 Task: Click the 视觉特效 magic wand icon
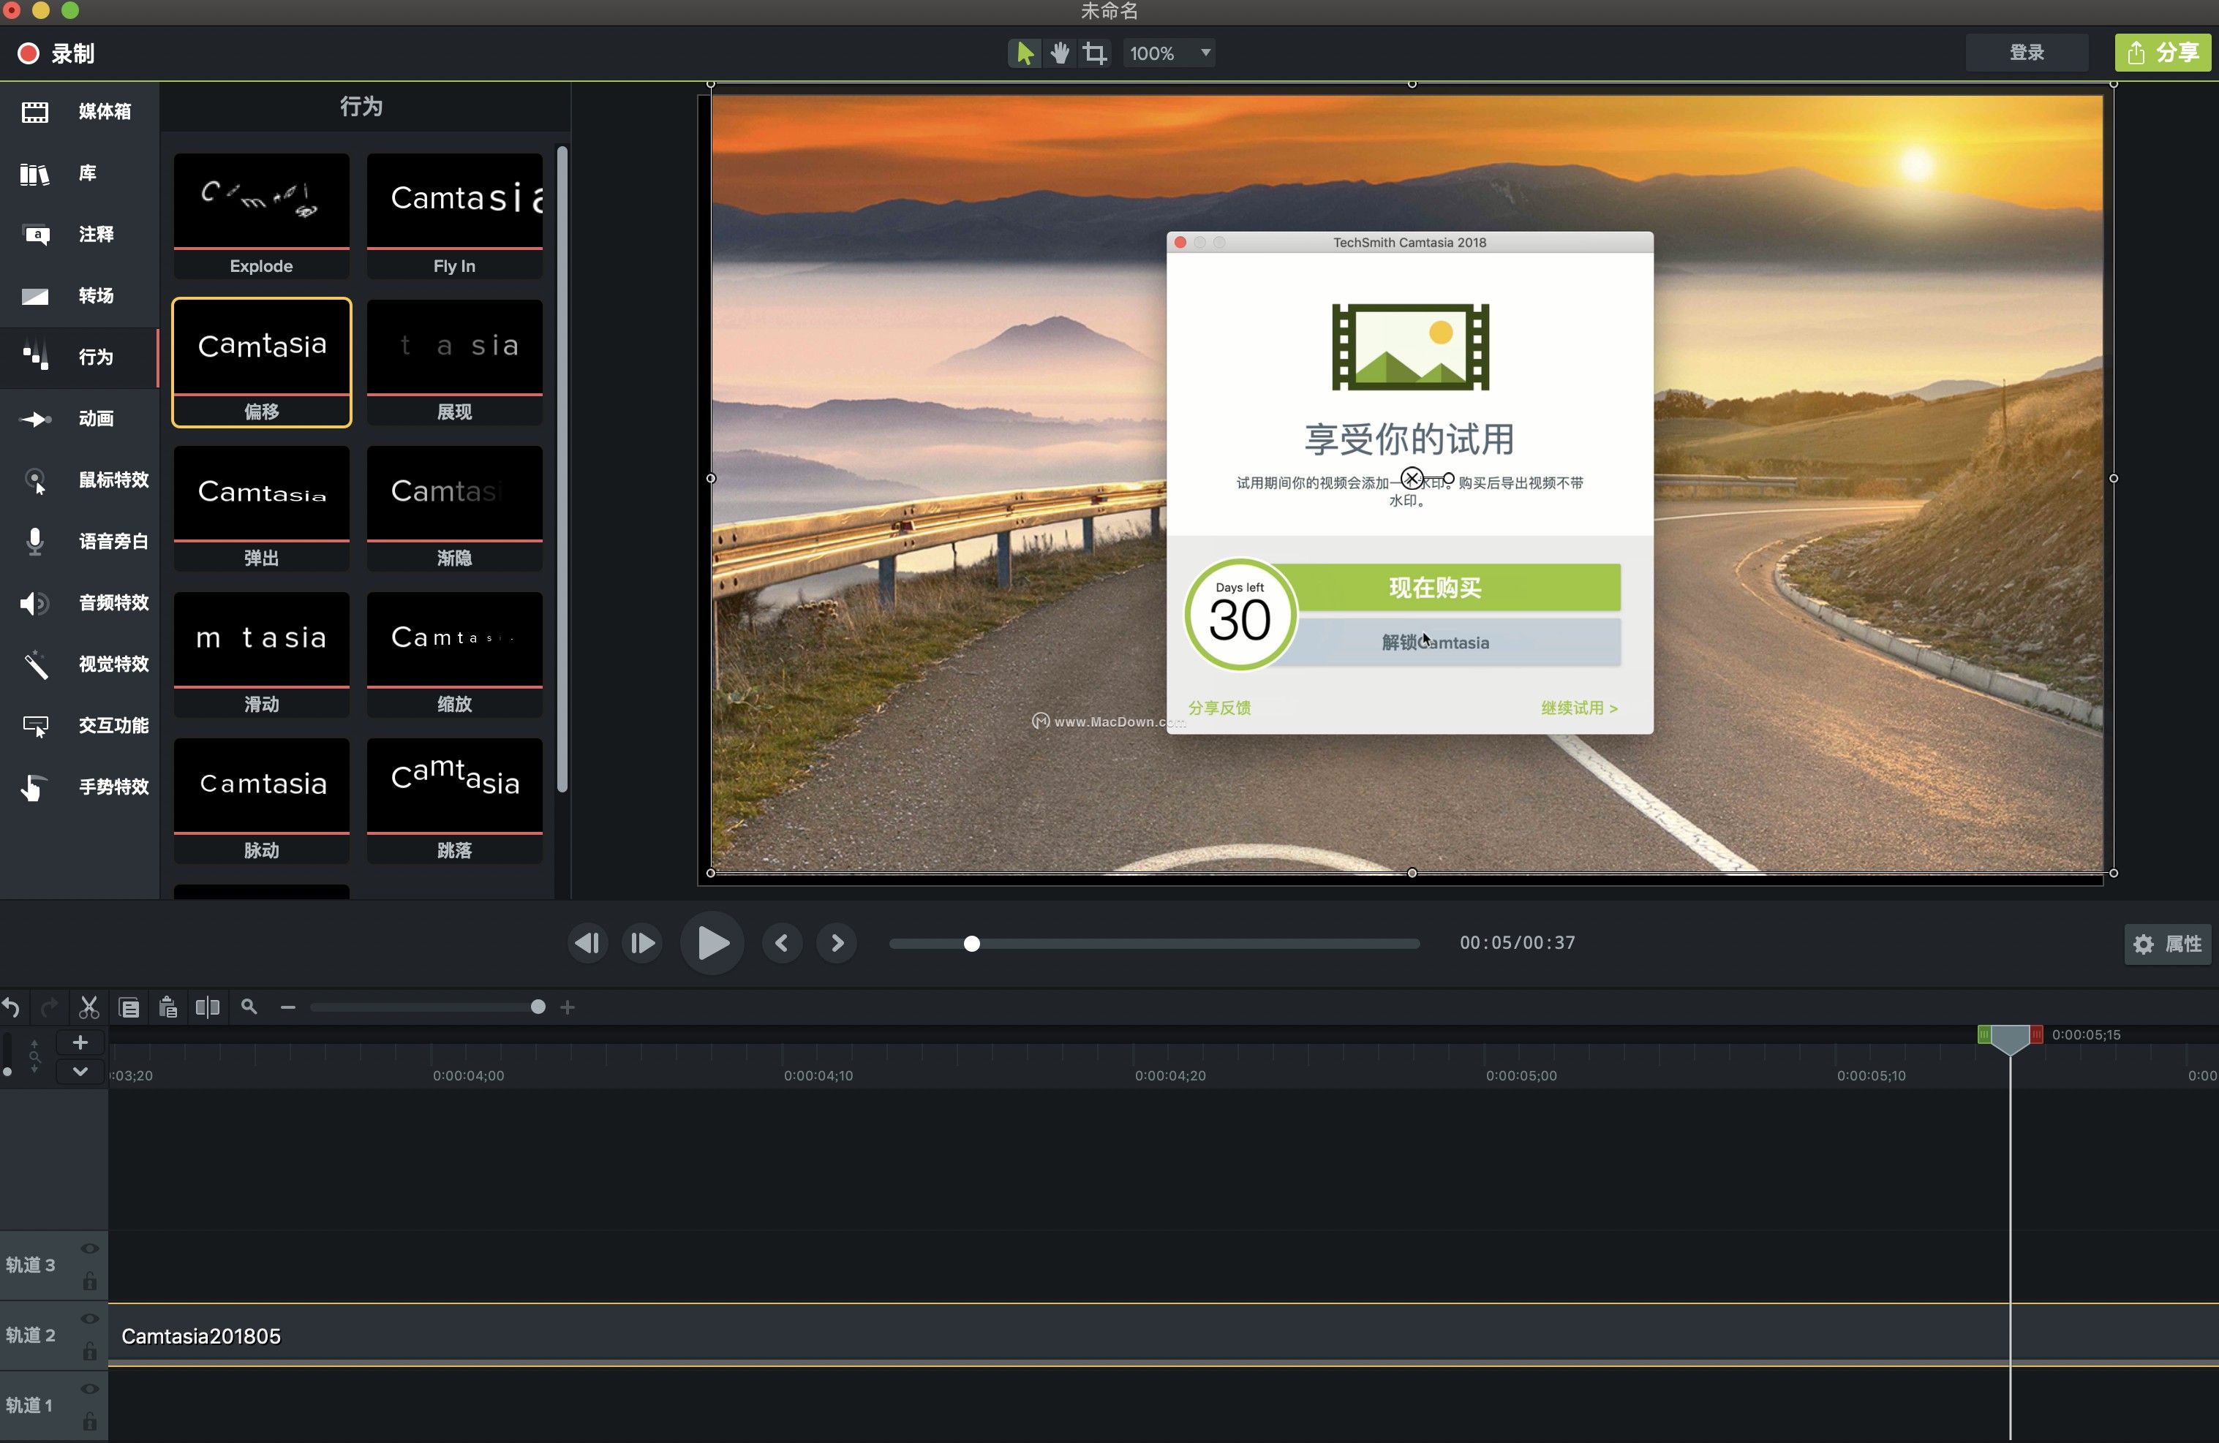(35, 664)
